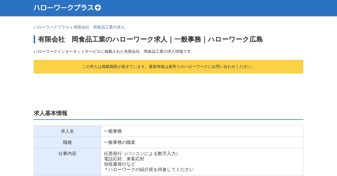Click the 伝票発行（パソコンによる数字入力） line
The image size is (337, 176).
pyautogui.click(x=142, y=154)
